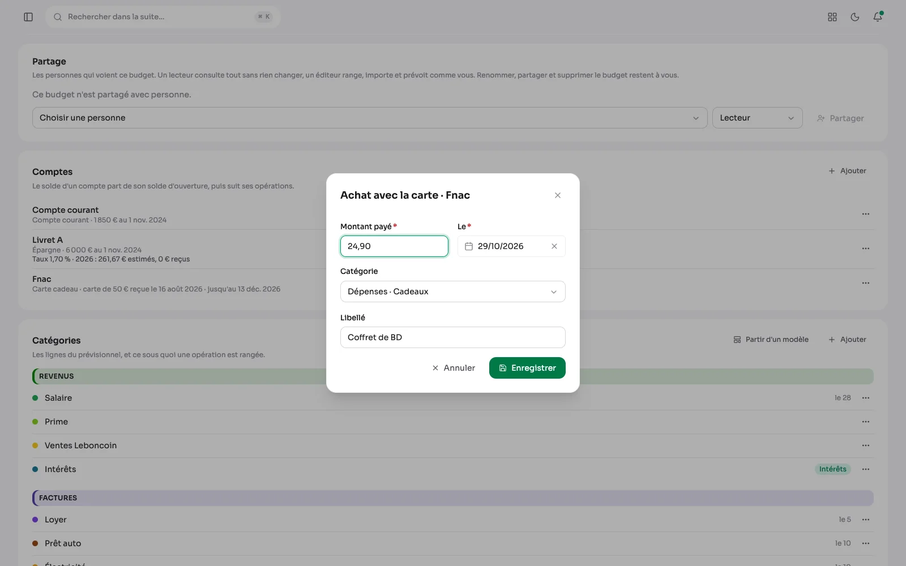This screenshot has height=566, width=906.
Task: Clear the date 29/10/2026
Action: (x=554, y=246)
